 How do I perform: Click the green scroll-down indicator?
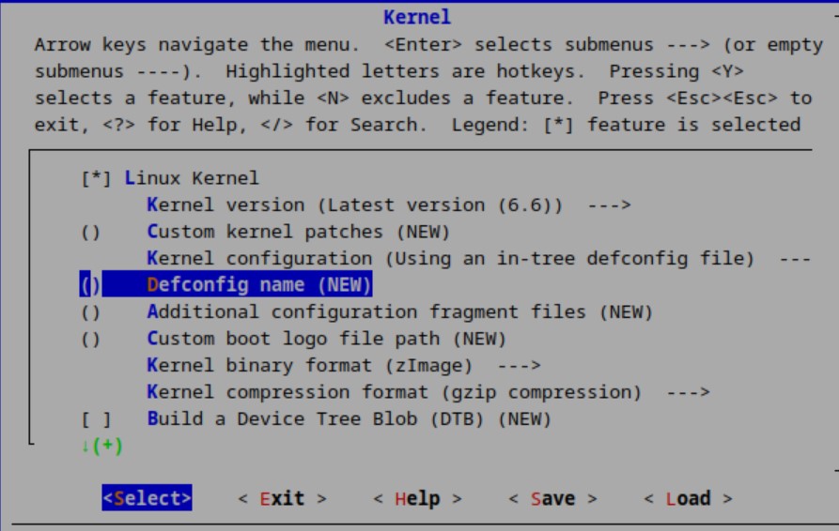click(101, 446)
